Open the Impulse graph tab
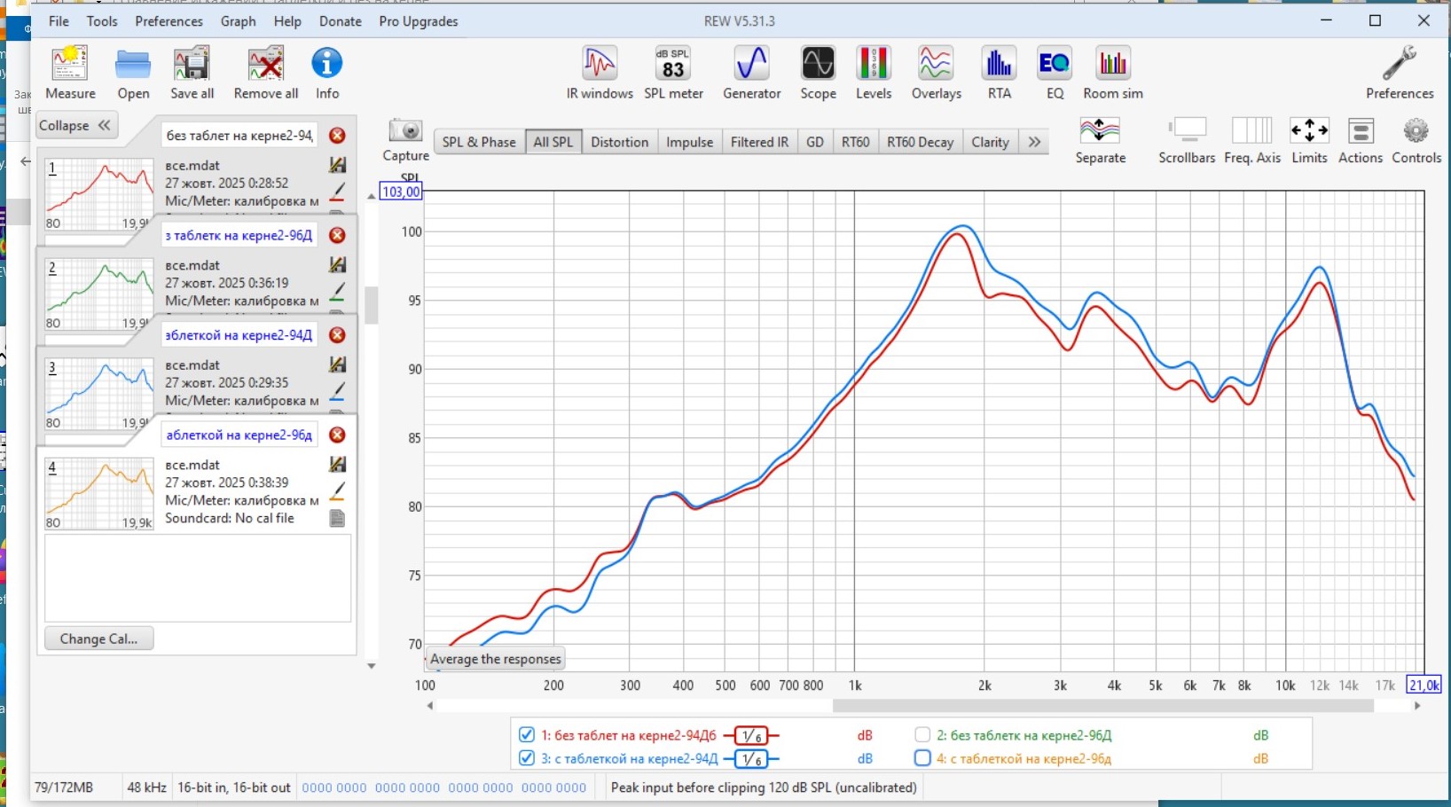 pyautogui.click(x=689, y=142)
